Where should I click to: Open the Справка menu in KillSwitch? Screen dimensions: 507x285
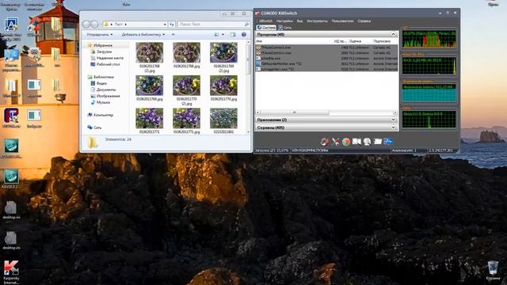point(364,21)
